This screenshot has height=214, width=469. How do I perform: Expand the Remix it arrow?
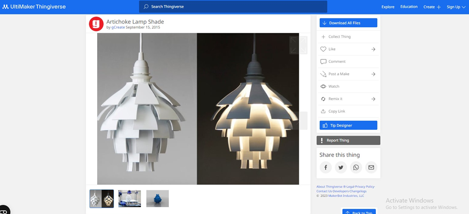373,99
